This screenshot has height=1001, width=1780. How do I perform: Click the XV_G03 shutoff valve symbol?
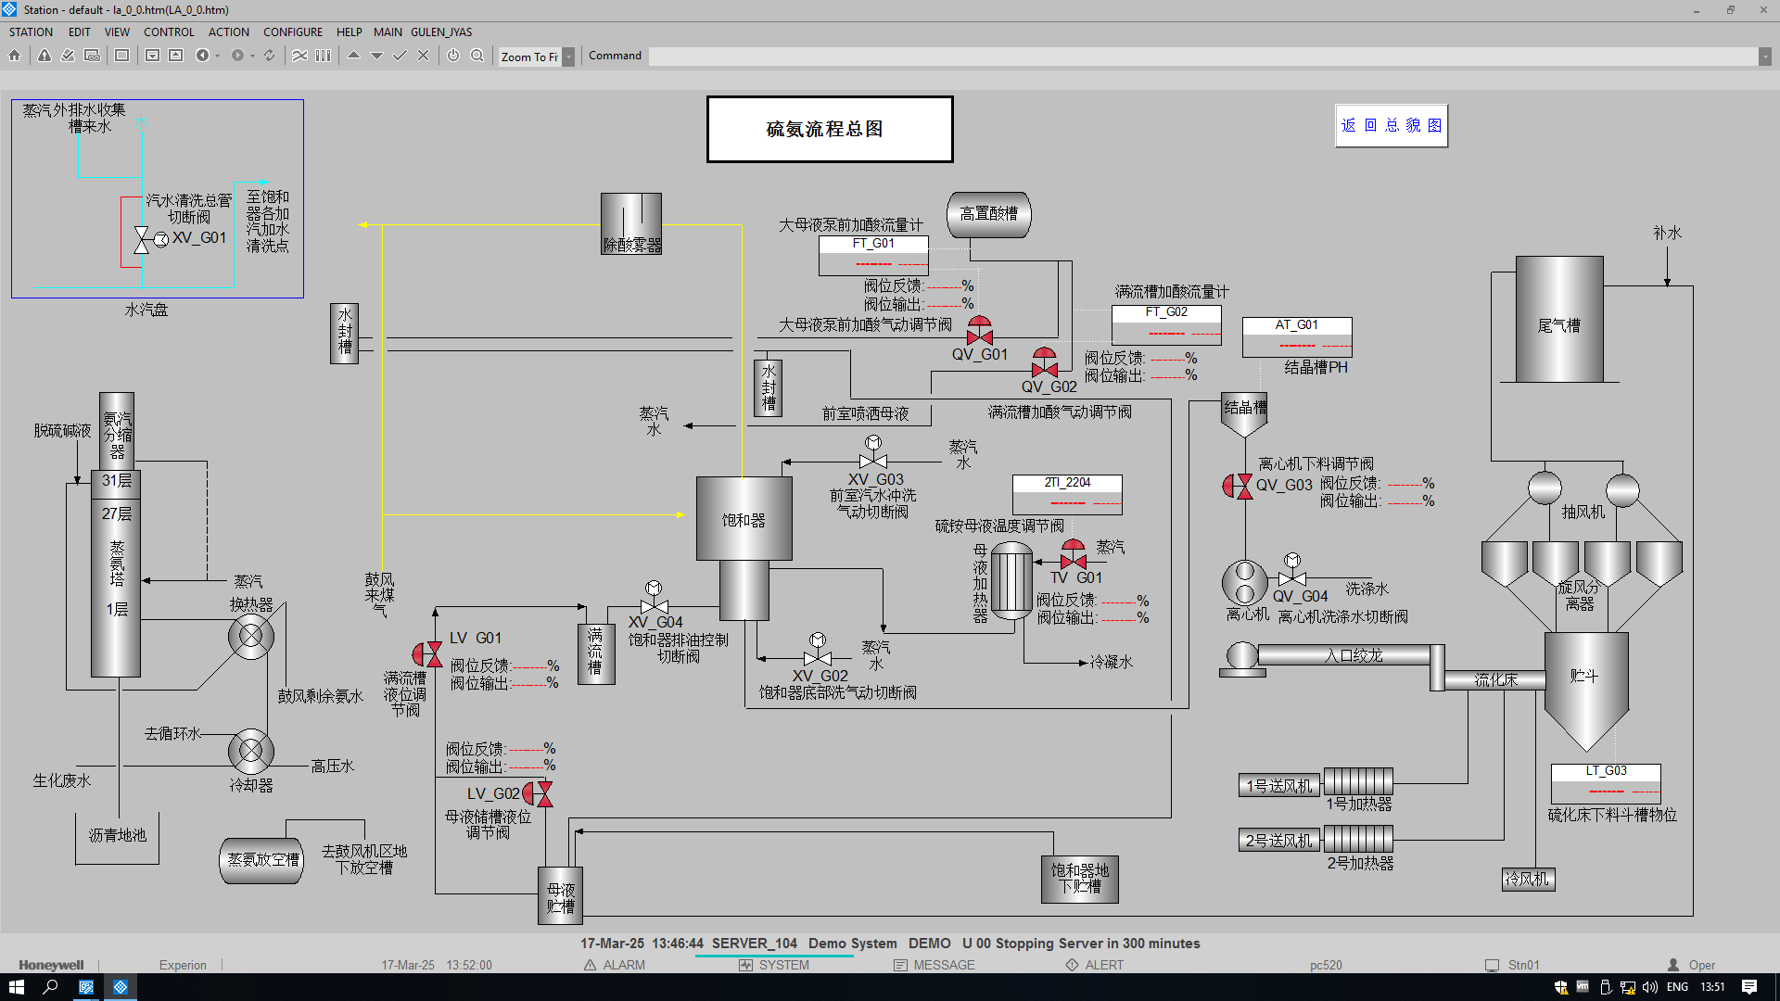(873, 454)
